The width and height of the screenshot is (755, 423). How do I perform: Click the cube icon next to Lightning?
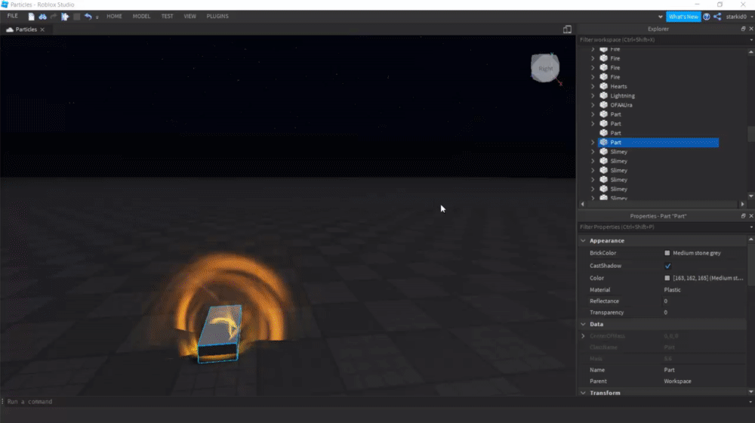tap(604, 95)
